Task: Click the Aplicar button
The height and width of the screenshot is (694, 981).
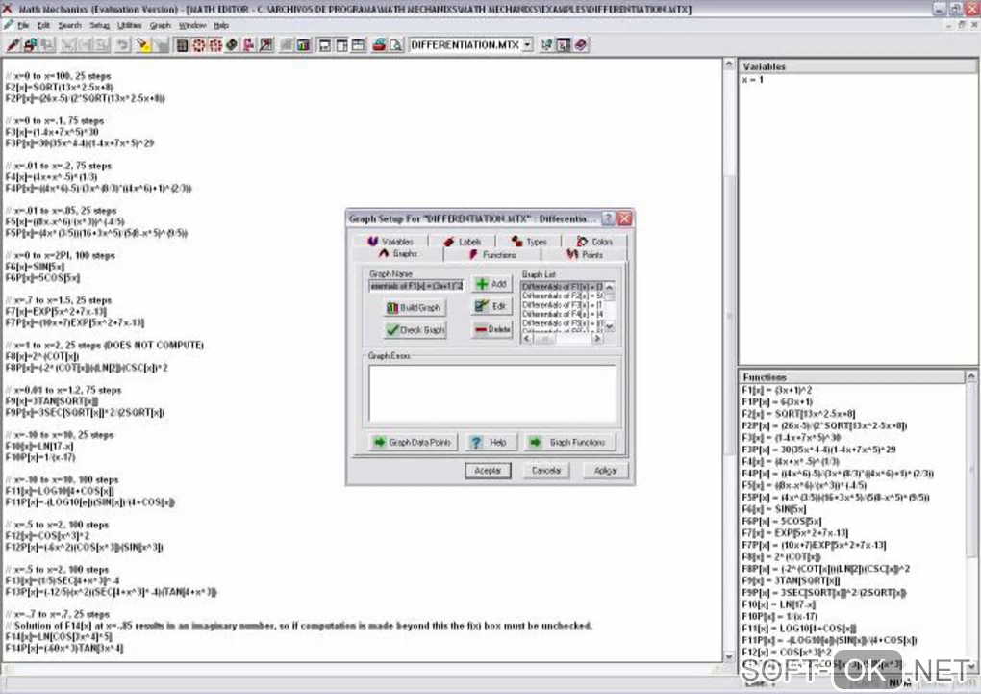Action: pyautogui.click(x=605, y=471)
